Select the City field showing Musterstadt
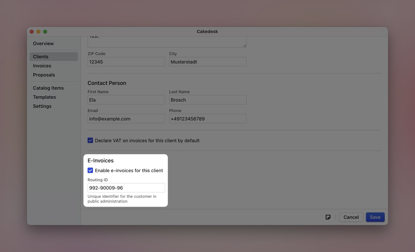 pos(207,62)
